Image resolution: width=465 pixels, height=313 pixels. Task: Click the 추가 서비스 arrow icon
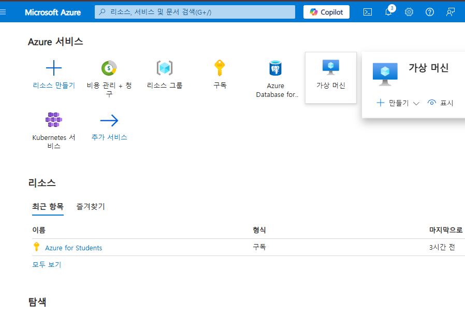coord(109,120)
